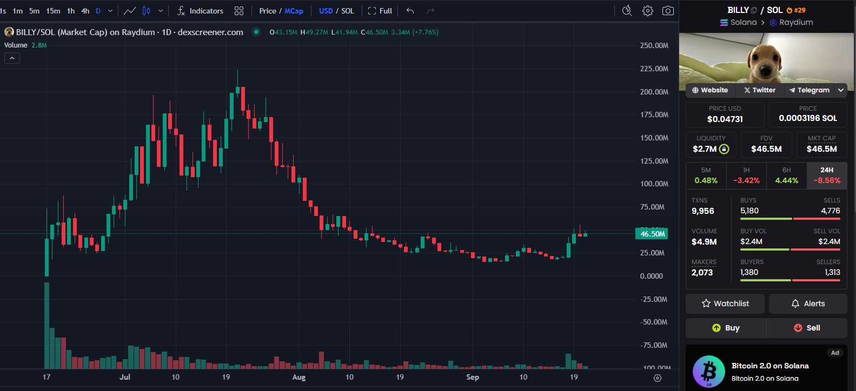Click the undo arrow icon
This screenshot has width=856, height=391.
410,11
